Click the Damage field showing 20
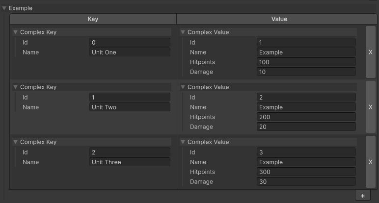 306,127
